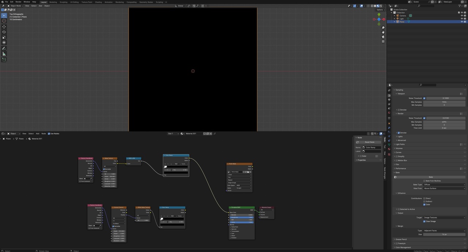The image size is (468, 252).
Task: Open the View From dropdown showing Above Surface
Action: (444, 188)
